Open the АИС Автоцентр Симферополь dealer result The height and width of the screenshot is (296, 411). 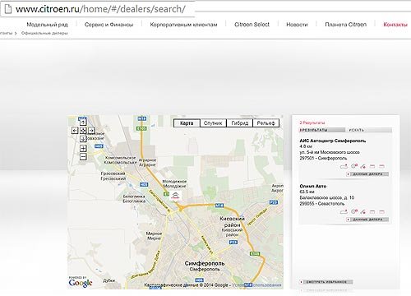(333, 141)
